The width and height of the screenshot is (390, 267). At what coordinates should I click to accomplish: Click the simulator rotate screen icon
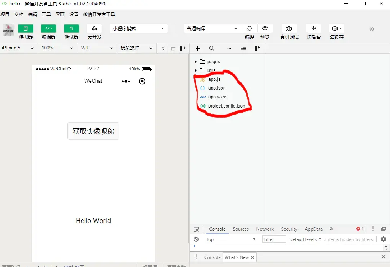pos(173,49)
